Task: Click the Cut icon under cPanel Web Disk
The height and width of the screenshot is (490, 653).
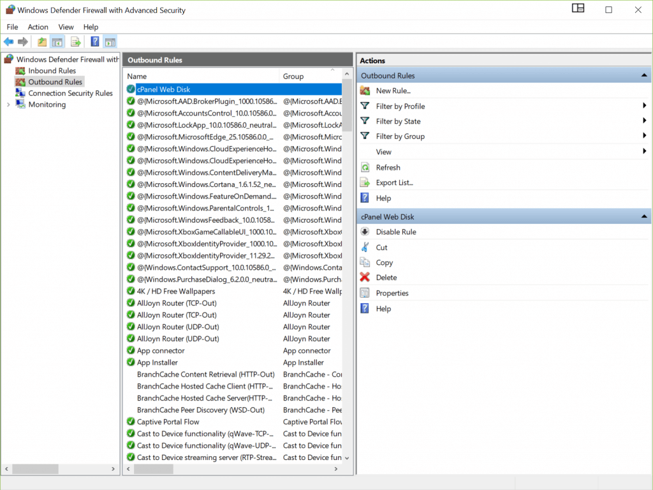Action: 365,247
